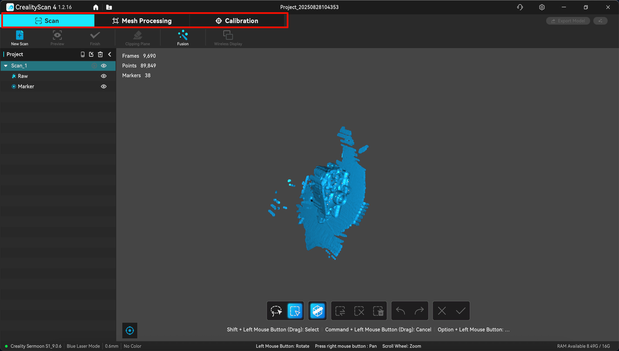Go to the home screen
619x351 pixels.
coord(96,7)
